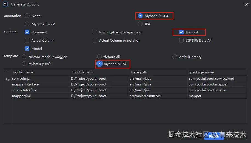Click module path cell of mapperXml row
The image size is (251, 143).
coord(99,96)
